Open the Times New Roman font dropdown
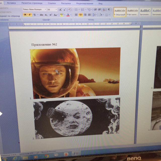This screenshot has height=161, width=161. 45,10
